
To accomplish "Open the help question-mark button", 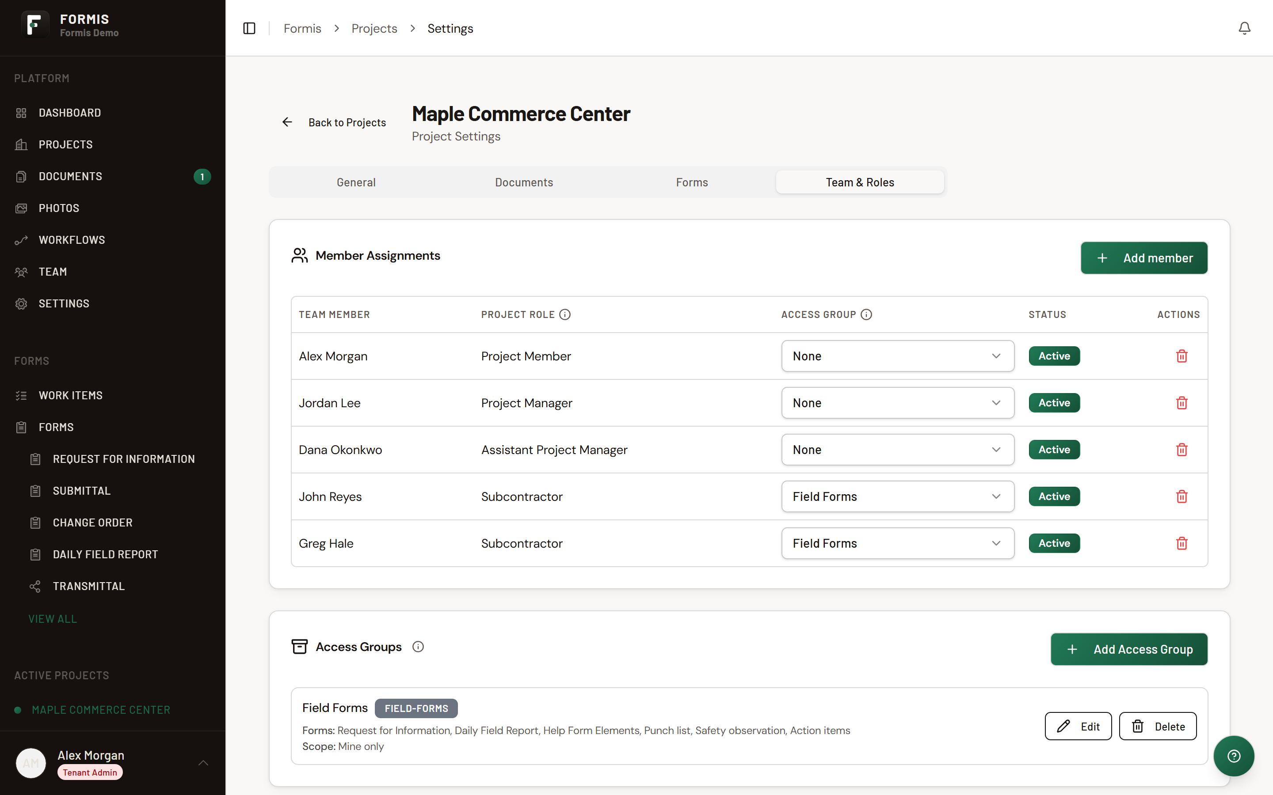I will (1234, 756).
